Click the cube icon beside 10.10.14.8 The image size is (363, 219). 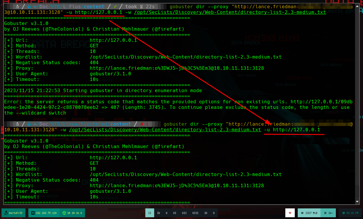coord(64,213)
